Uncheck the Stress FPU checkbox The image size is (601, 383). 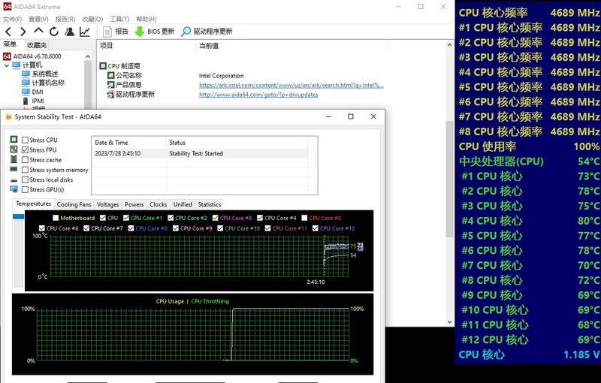pos(26,150)
